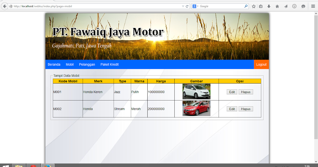318x167 pixels.
Task: Click the Merk column header
Action: [98, 81]
